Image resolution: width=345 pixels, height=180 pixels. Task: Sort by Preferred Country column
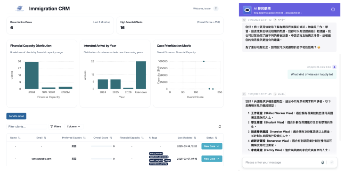click(x=74, y=138)
